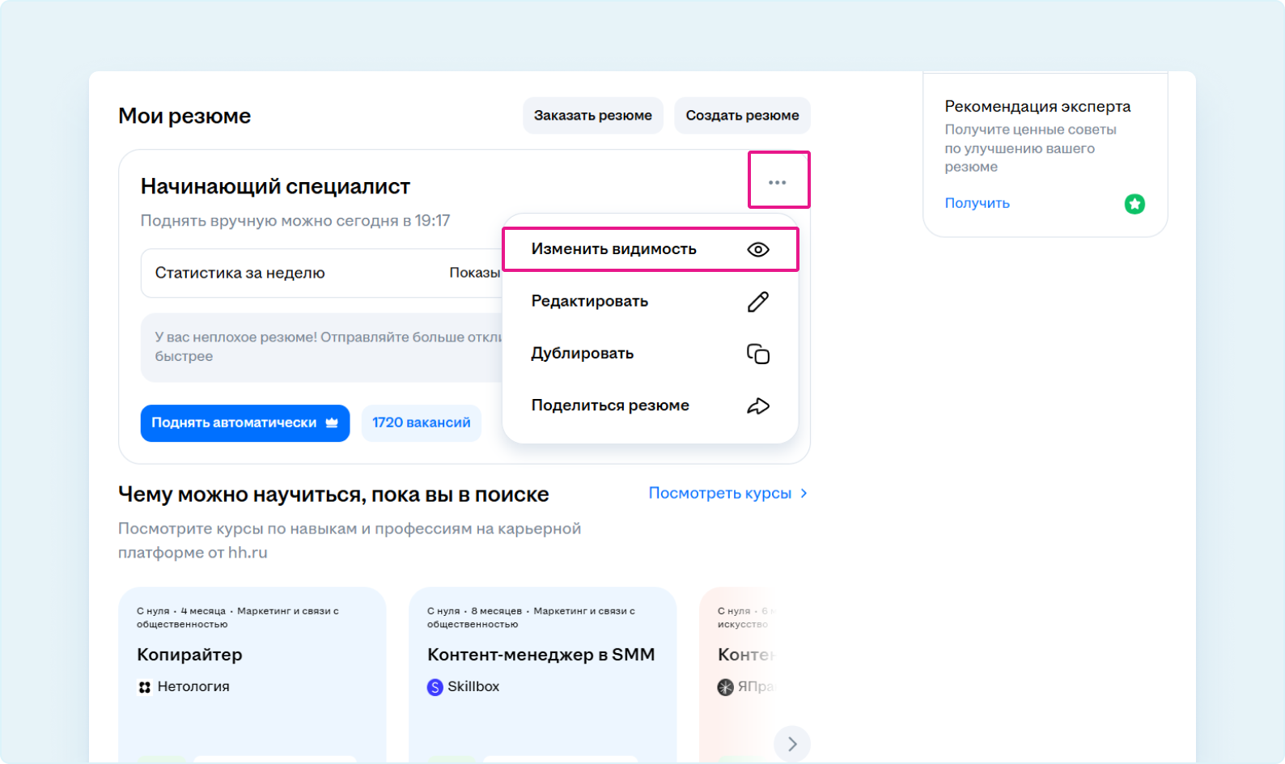Click the Skillbox logo icon
This screenshot has width=1285, height=764.
point(435,687)
